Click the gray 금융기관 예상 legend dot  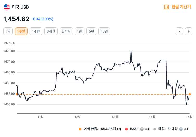coord(155,129)
